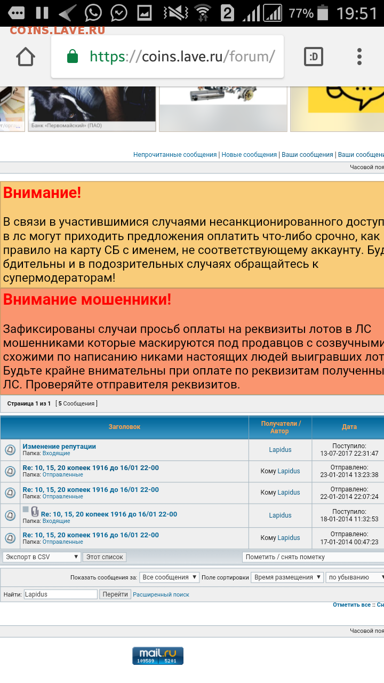Sort by Заголовок column header
Image resolution: width=384 pixels, height=683 pixels.
point(124,427)
